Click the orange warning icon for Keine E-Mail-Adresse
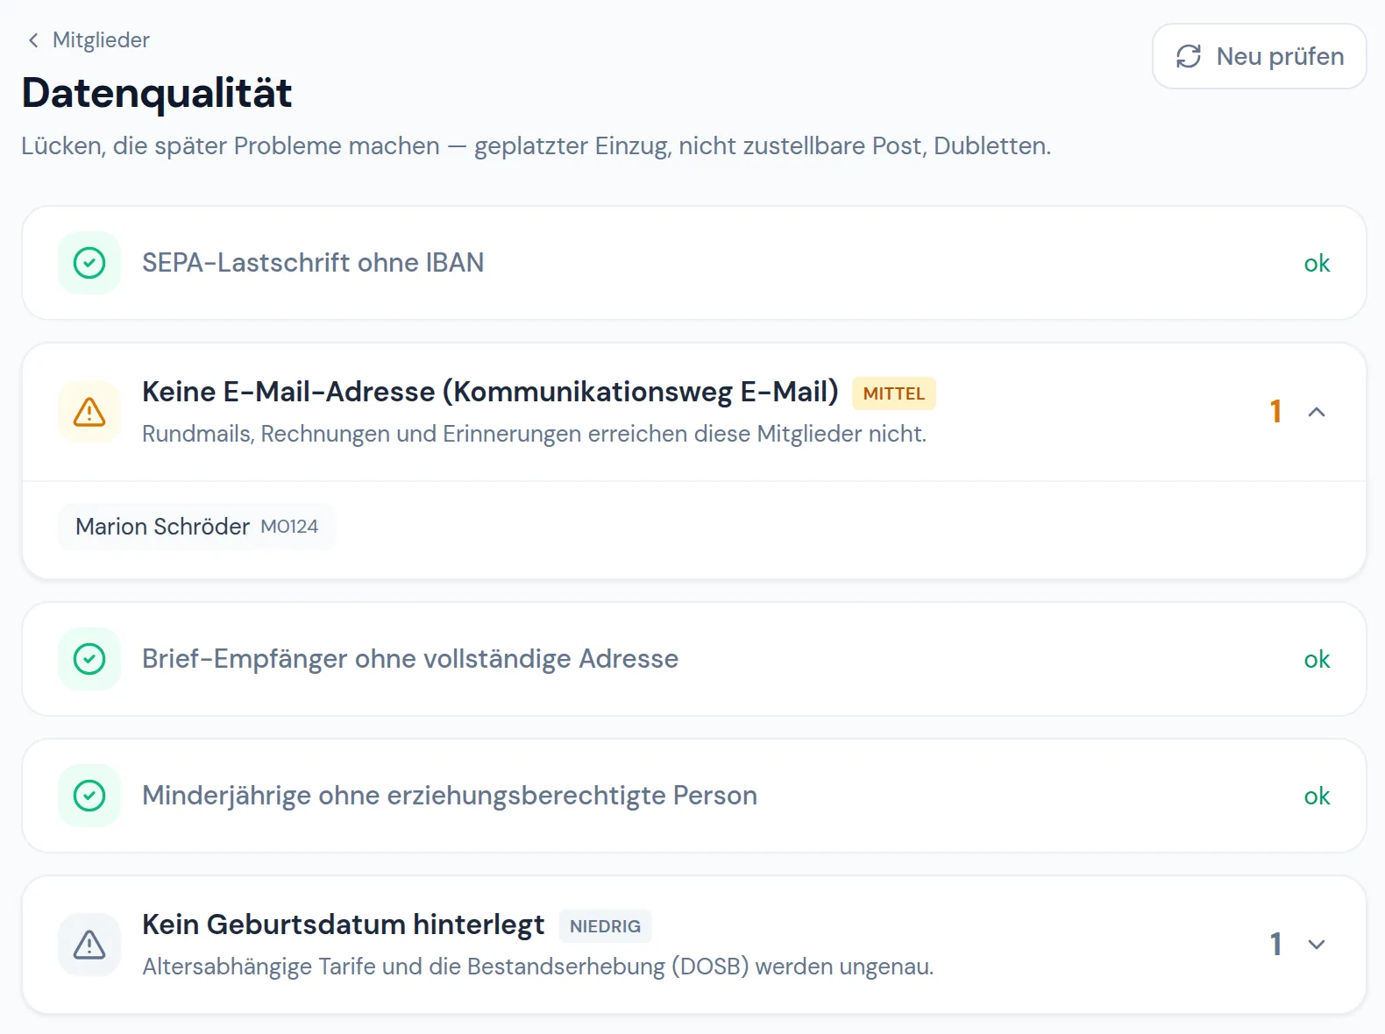The image size is (1385, 1034). pyautogui.click(x=89, y=412)
